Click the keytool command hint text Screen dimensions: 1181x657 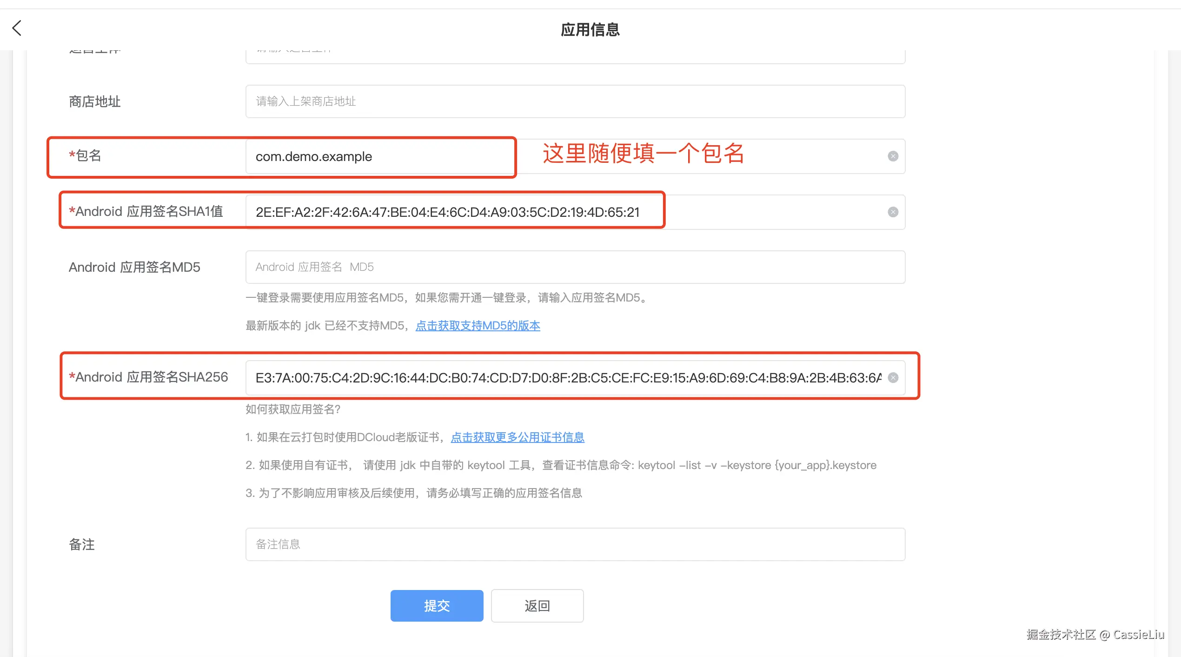(756, 465)
